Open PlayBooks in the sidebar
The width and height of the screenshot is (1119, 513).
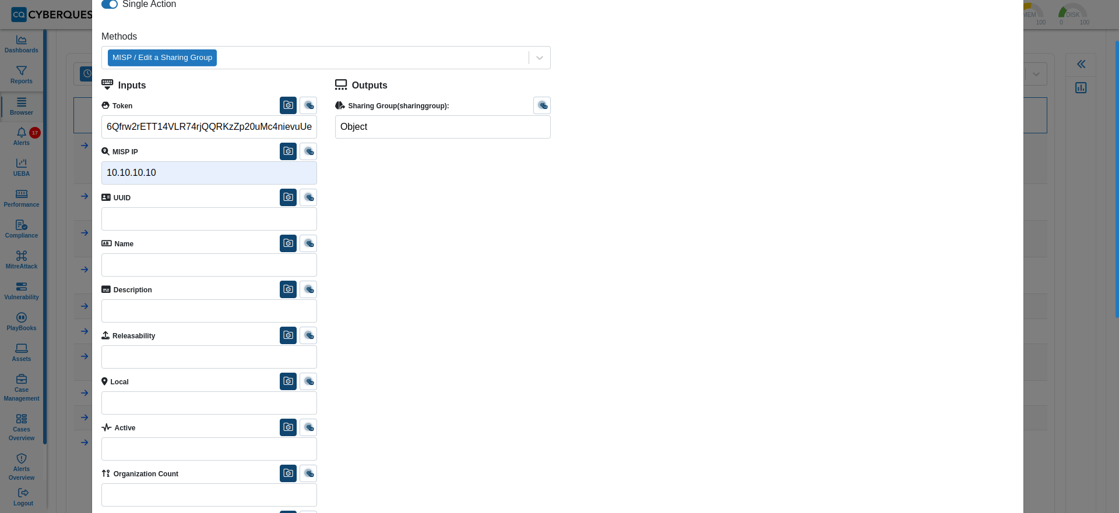22,322
